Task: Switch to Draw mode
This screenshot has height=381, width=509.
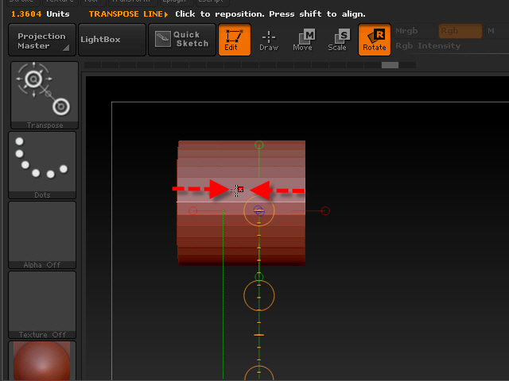Action: click(269, 40)
